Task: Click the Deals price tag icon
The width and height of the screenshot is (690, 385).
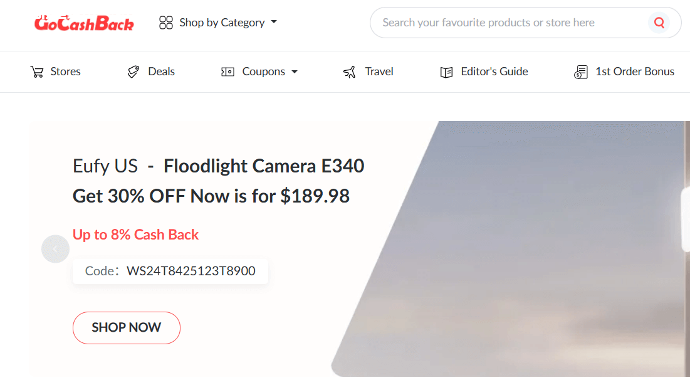Action: click(x=133, y=72)
